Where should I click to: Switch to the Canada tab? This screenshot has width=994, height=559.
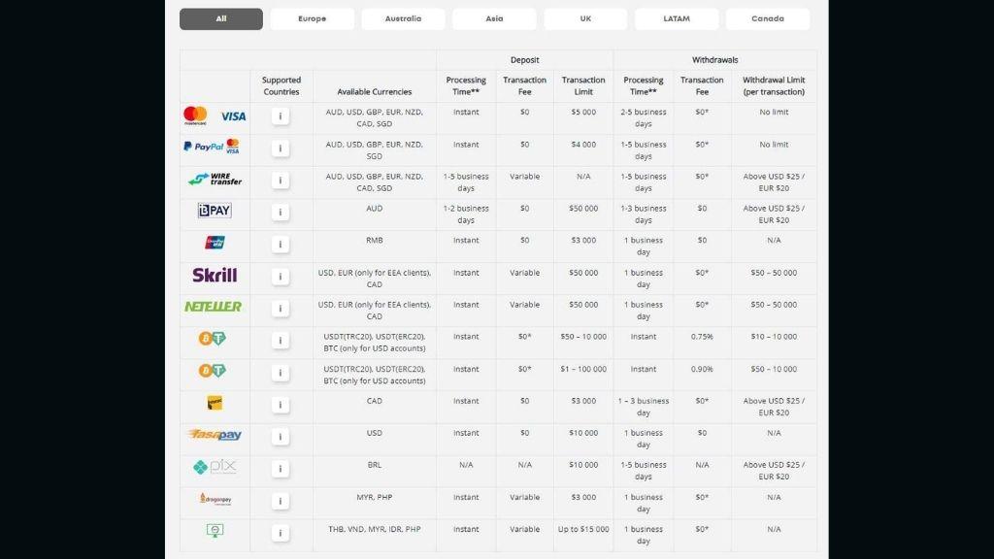[x=767, y=19]
